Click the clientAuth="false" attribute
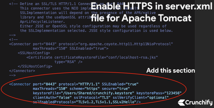This screenshot has height=108, width=214. click(52, 98)
